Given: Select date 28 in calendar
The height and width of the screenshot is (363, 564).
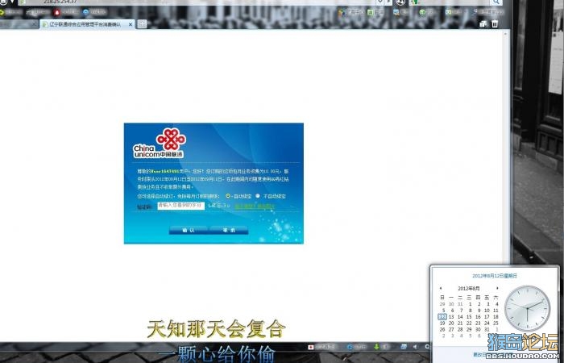Looking at the screenshot, I should pos(460,329).
